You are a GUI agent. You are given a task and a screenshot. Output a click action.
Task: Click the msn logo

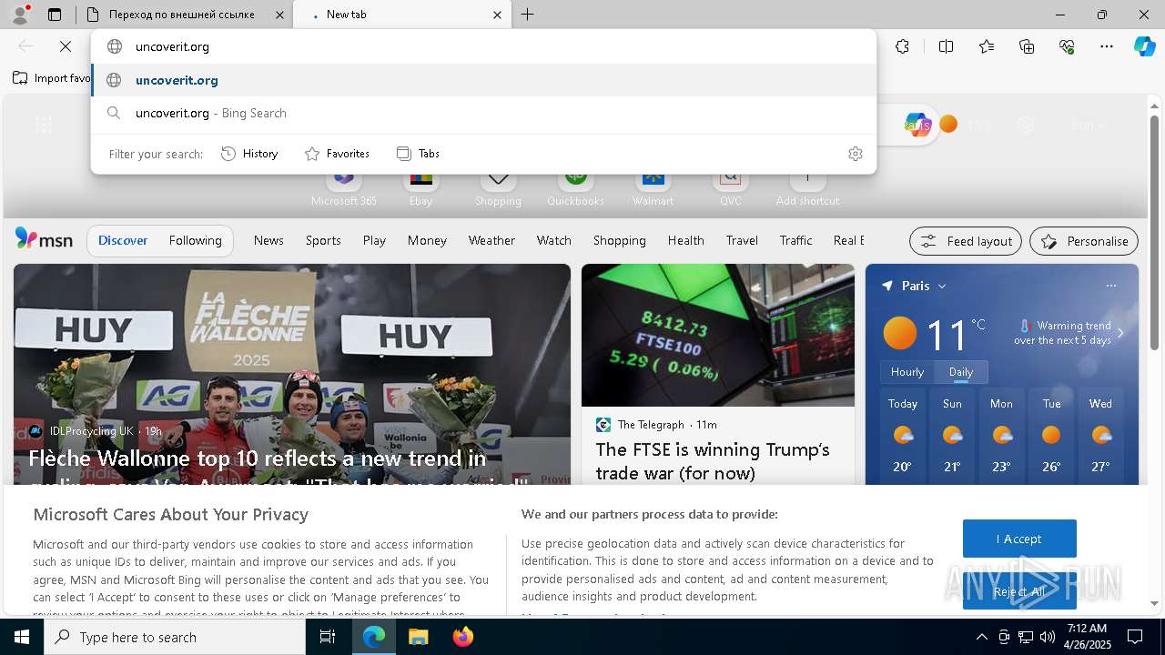pos(44,239)
